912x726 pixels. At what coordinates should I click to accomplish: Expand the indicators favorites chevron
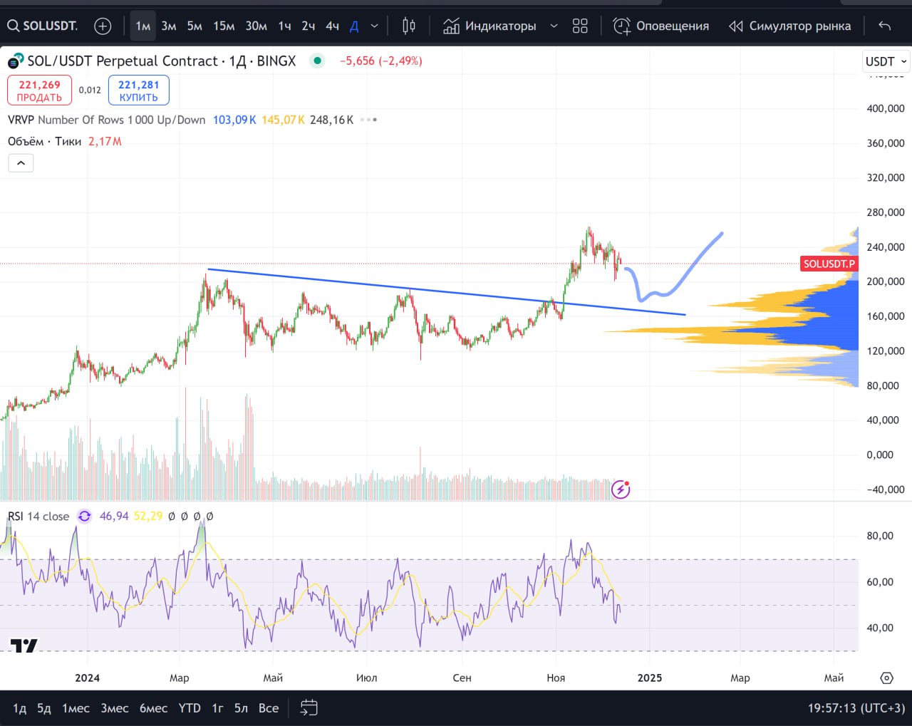pyautogui.click(x=554, y=26)
